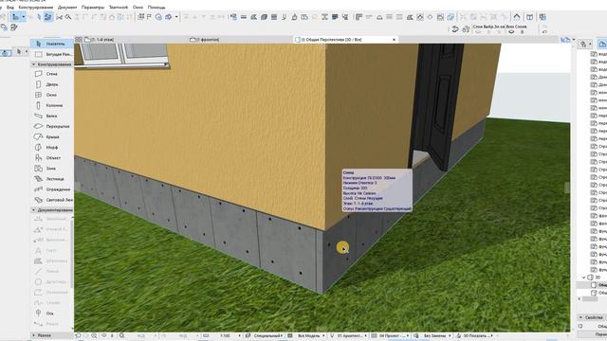Select the Окно (Window) tool
607x341 pixels.
pyautogui.click(x=52, y=95)
